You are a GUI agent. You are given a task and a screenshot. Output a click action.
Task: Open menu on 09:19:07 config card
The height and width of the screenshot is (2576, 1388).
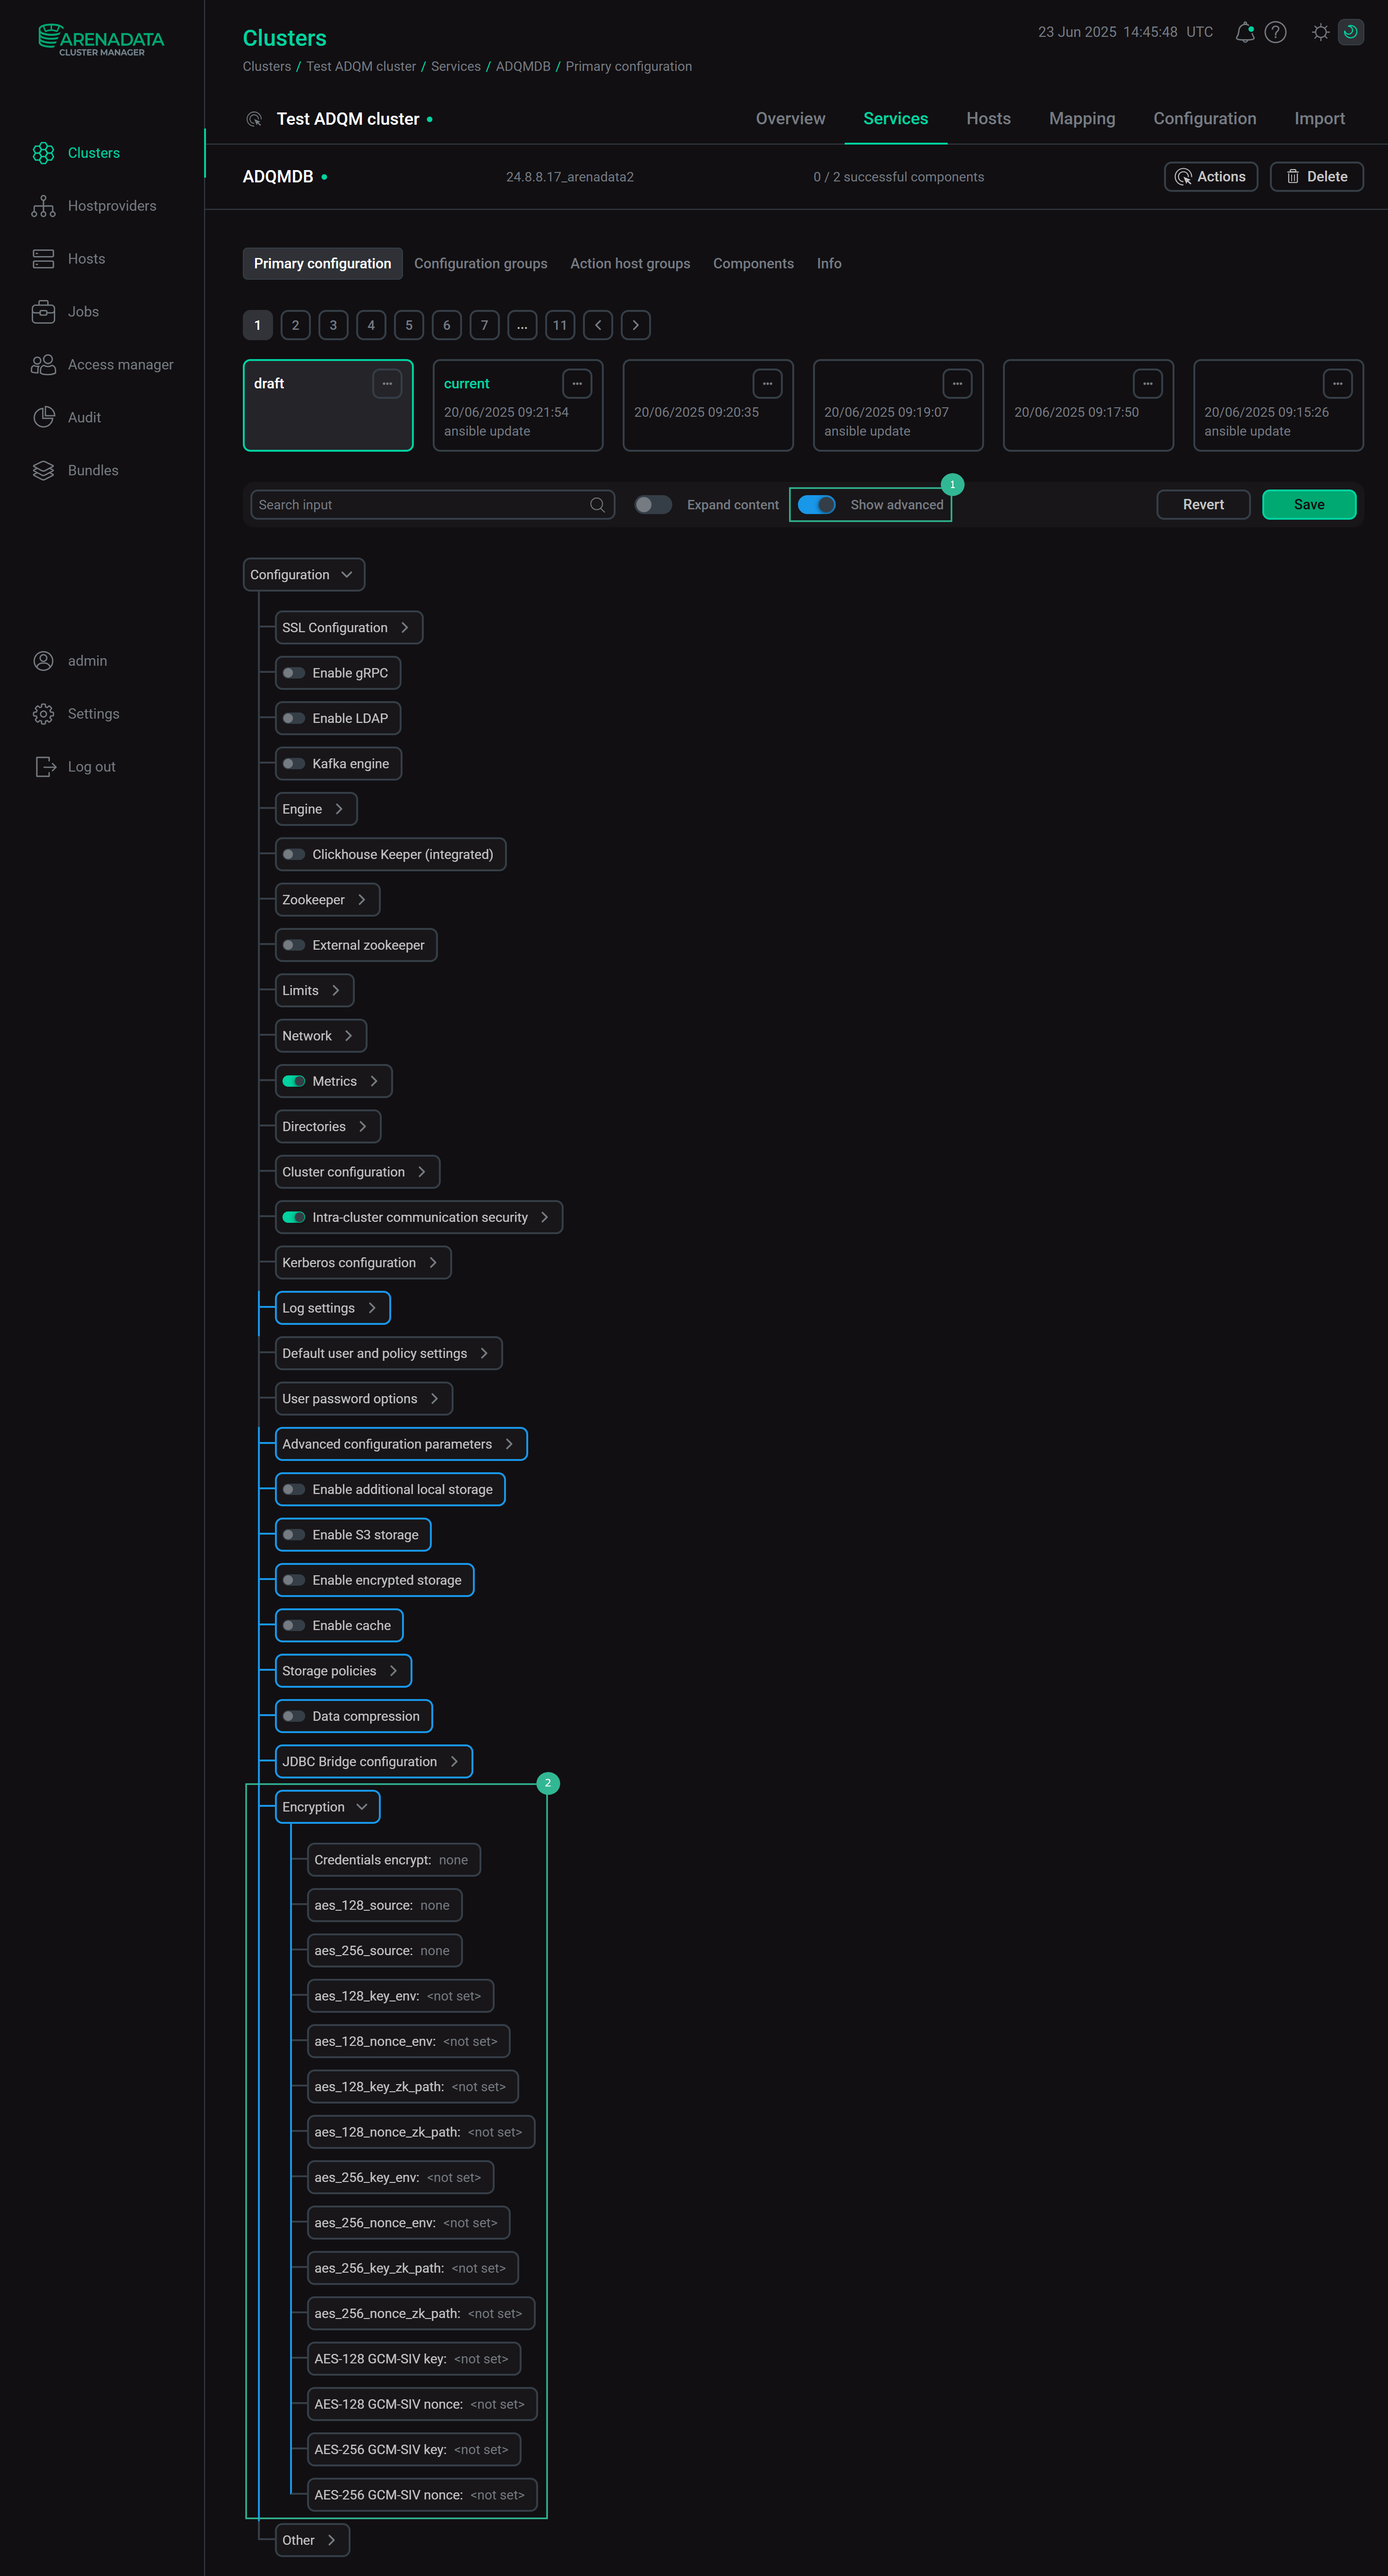(x=957, y=384)
